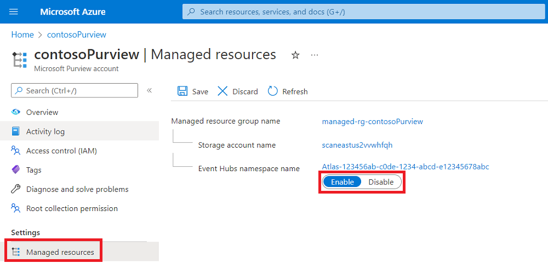Open Overview in the sidebar
Viewport: 548px width, 263px height.
[x=42, y=112]
